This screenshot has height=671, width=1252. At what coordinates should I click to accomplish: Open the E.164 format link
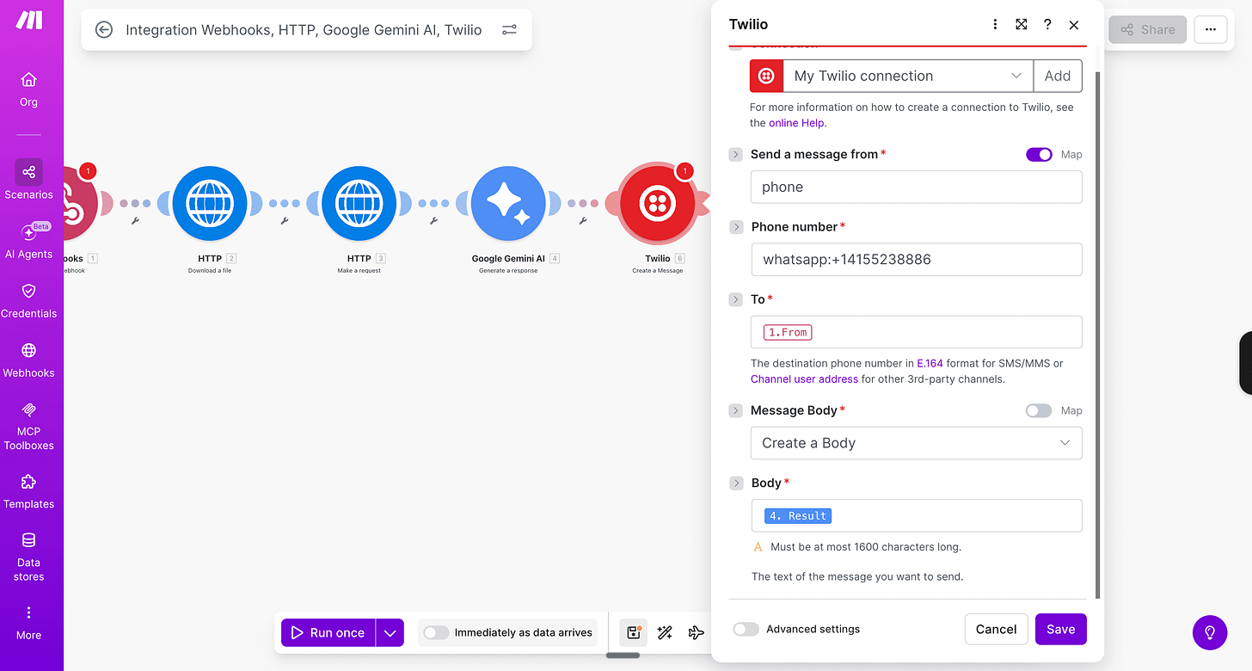pyautogui.click(x=930, y=363)
